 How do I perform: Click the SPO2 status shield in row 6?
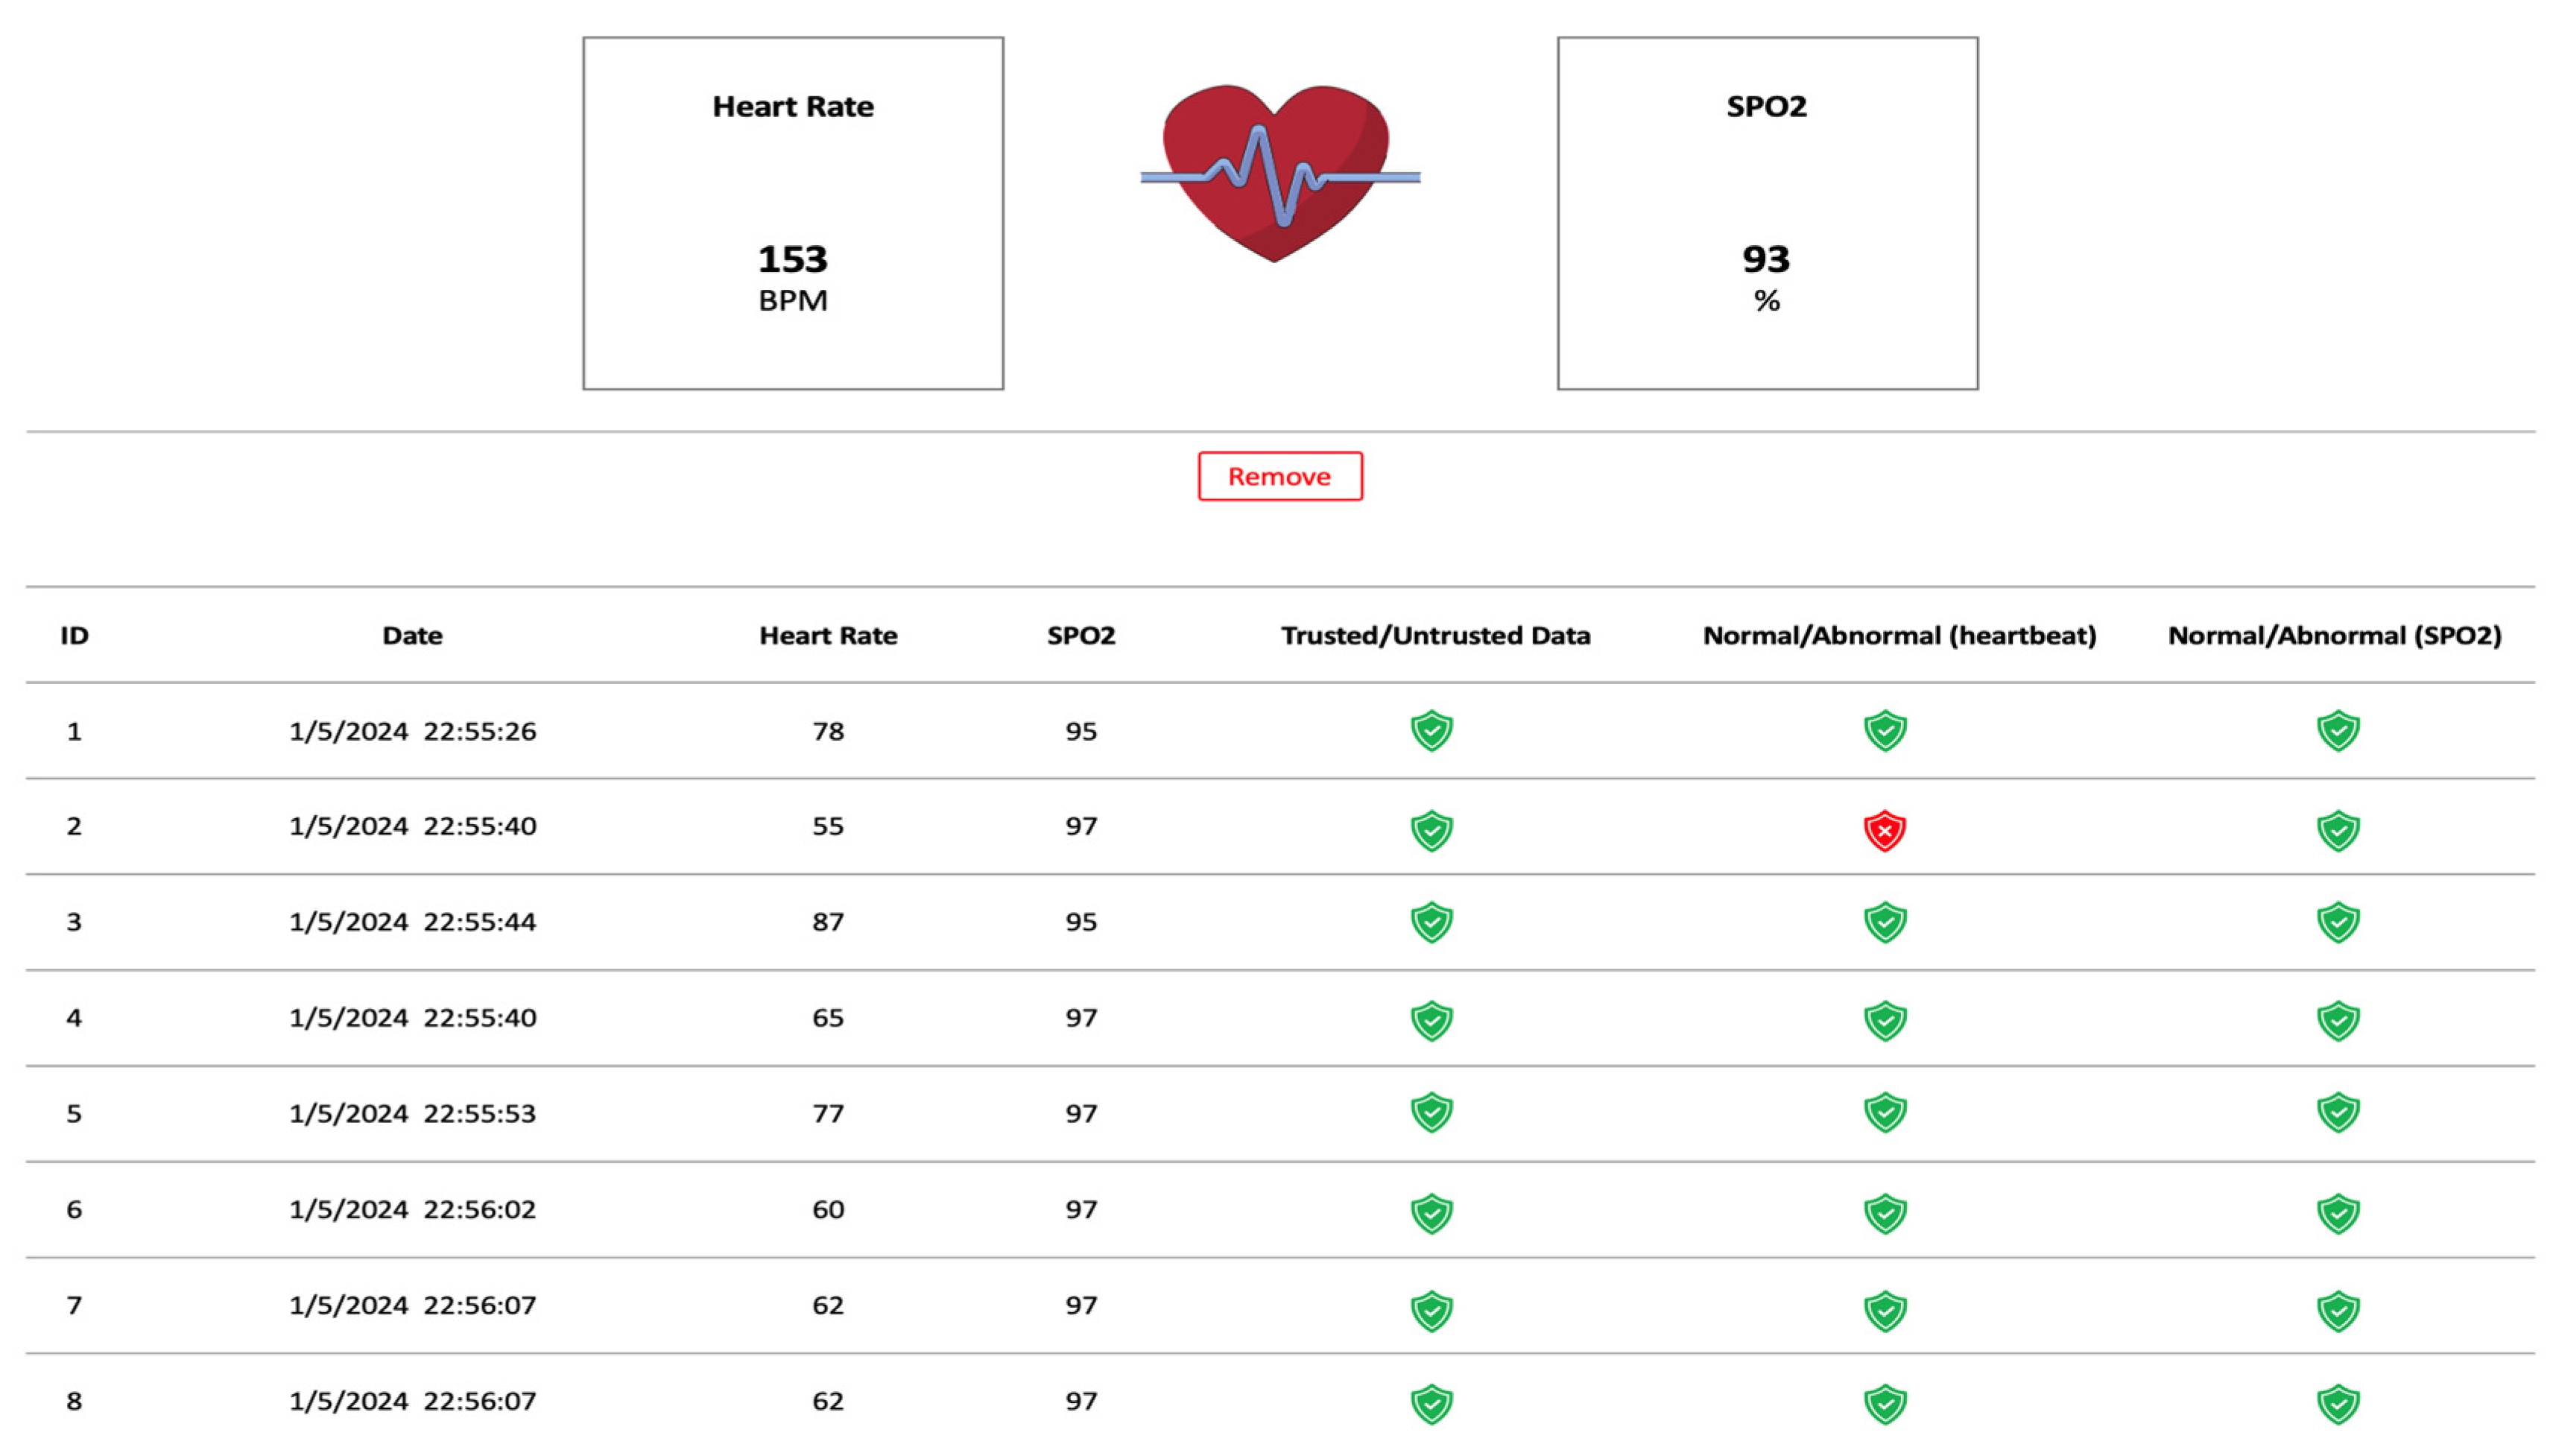point(2337,1213)
